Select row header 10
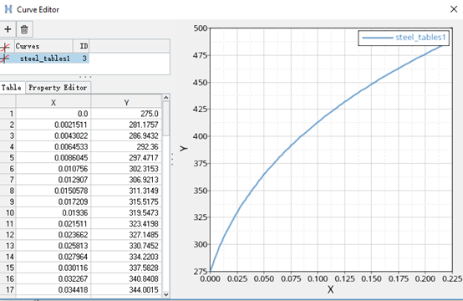 [x=8, y=212]
